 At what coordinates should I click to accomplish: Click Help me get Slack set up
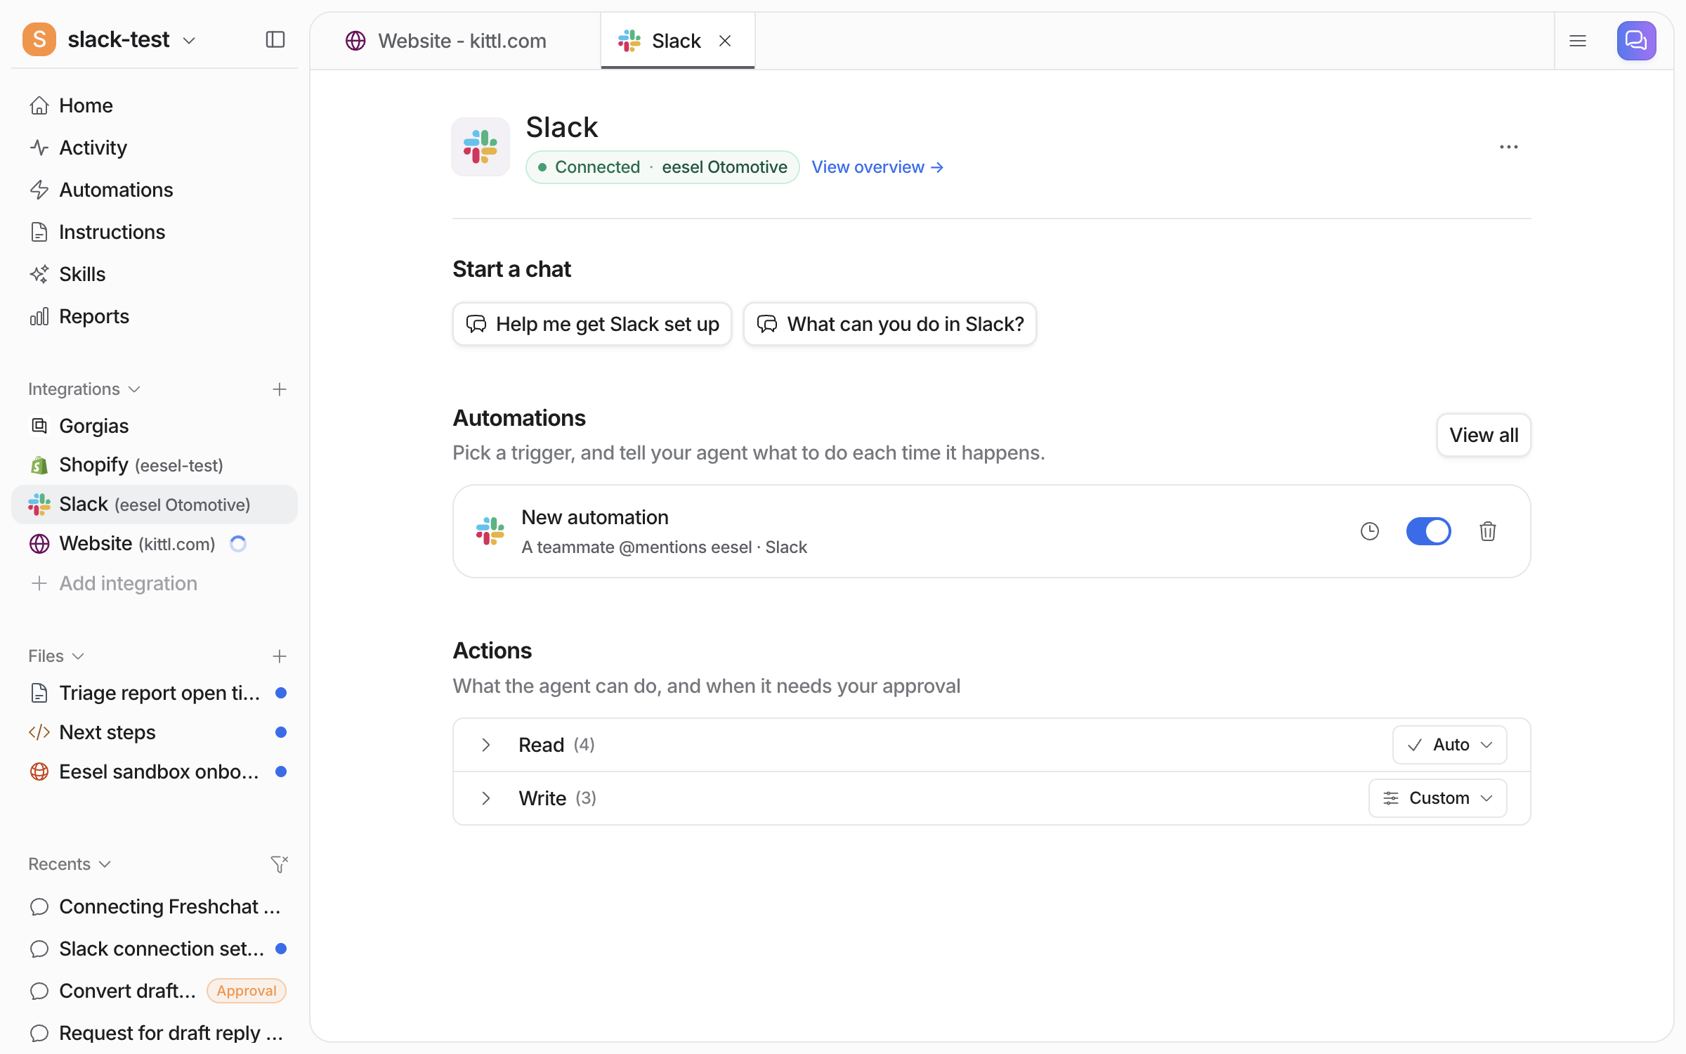click(592, 324)
